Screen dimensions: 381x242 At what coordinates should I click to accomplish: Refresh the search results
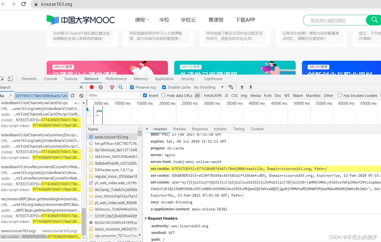pyautogui.click(x=73, y=96)
